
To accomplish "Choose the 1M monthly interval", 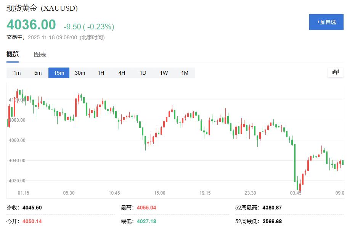I will coord(184,73).
